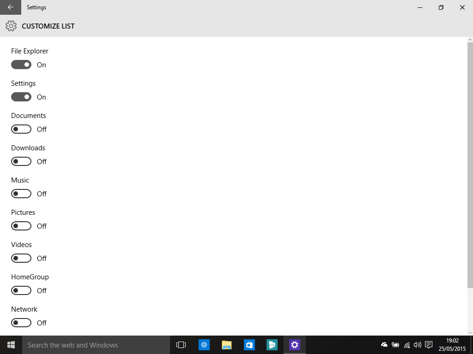Open OneDrive cloud tray icon
This screenshot has height=354, width=473.
pyautogui.click(x=384, y=345)
